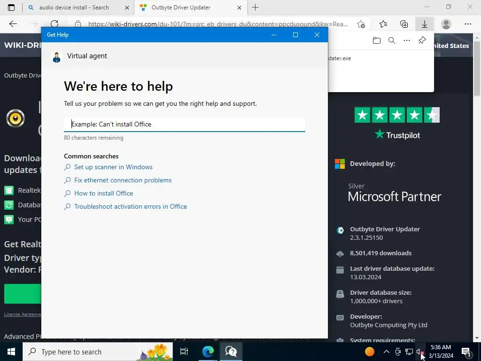View site information lock icon
This screenshot has width=481, height=361.
[x=78, y=24]
